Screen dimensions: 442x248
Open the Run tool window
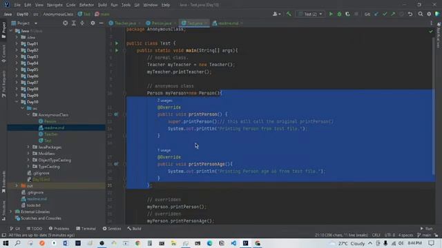pos(427,229)
